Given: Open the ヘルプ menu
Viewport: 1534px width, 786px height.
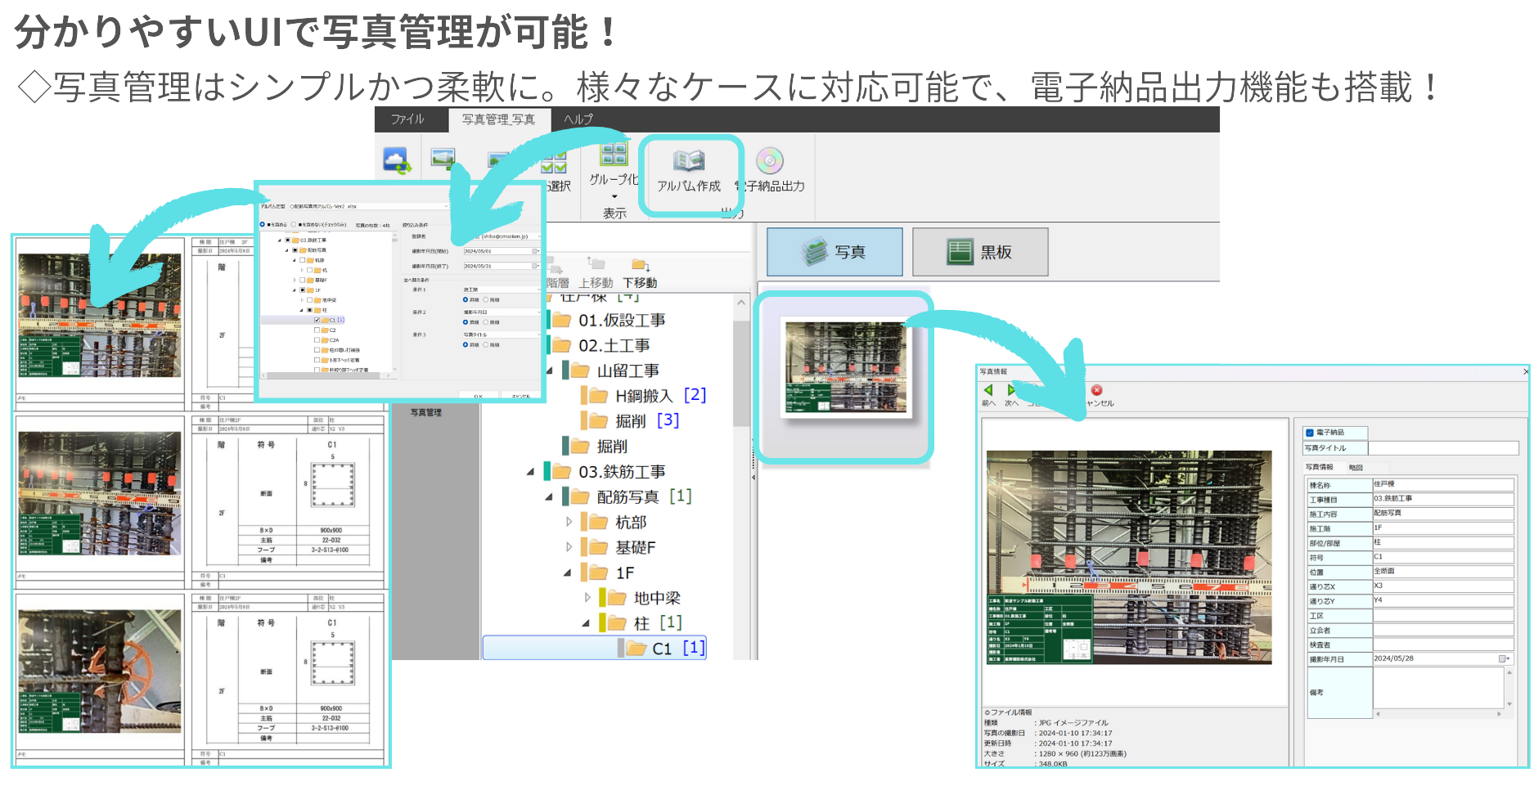Looking at the screenshot, I should 578,119.
